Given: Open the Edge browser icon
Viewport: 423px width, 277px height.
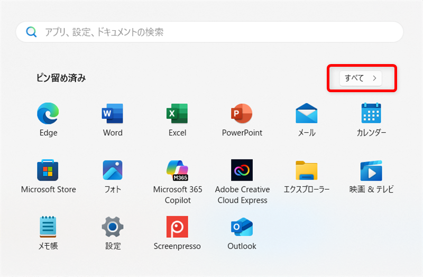Looking at the screenshot, I should [48, 113].
